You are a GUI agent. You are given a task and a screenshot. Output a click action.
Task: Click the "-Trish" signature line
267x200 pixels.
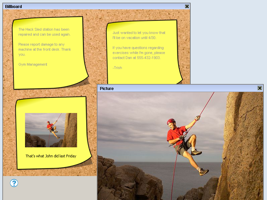[x=117, y=68]
